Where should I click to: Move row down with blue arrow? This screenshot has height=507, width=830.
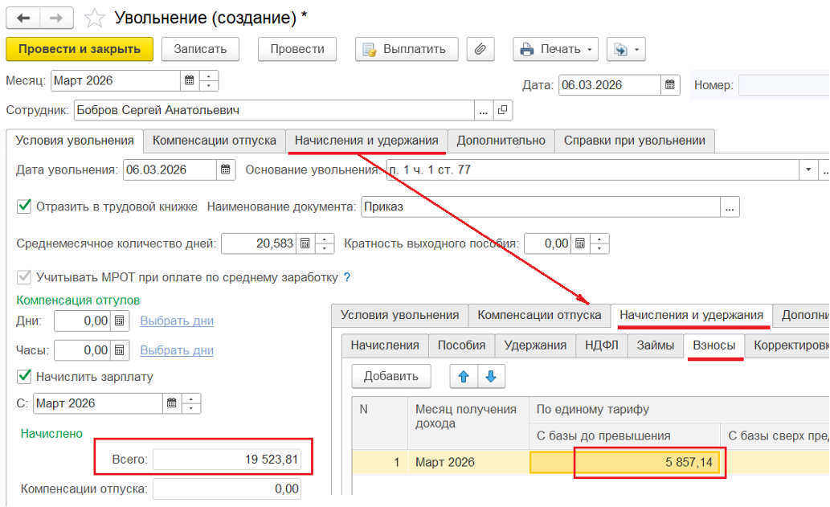(492, 376)
